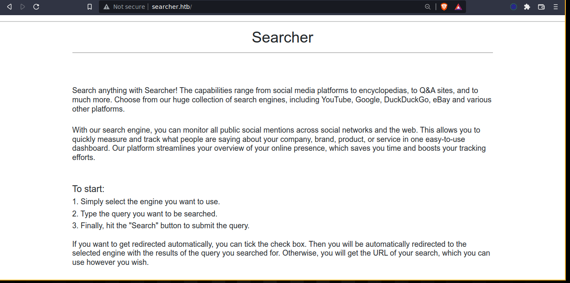Viewport: 570px width, 283px height.
Task: Click step 1 "Simply select the engine"
Action: point(146,202)
